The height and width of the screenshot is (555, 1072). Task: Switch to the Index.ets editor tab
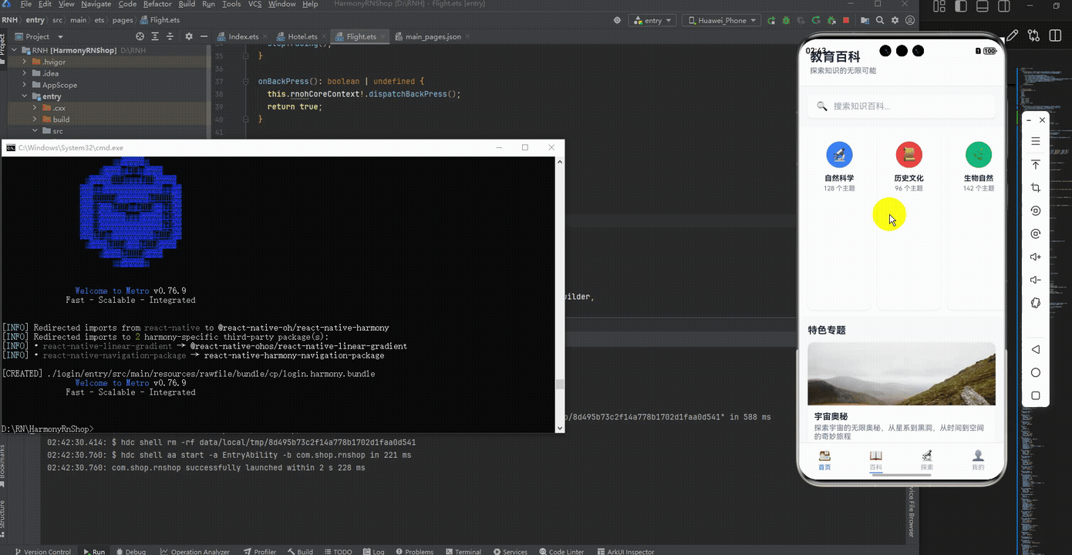click(x=238, y=36)
